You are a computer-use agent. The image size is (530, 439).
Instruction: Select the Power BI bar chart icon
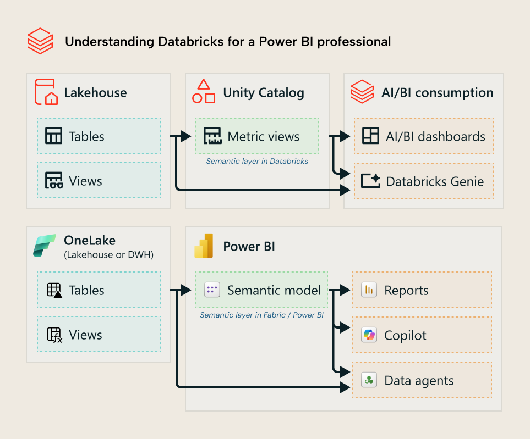[x=203, y=246]
